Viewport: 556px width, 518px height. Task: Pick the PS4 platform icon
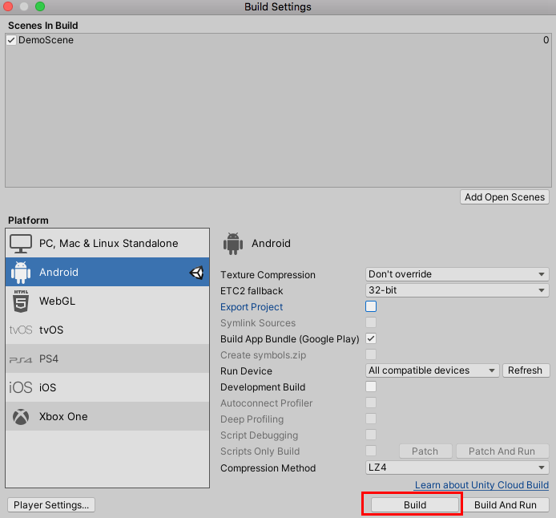(21, 359)
